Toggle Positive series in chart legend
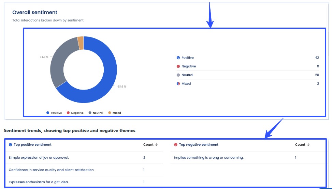This screenshot has height=189, width=332. (x=54, y=113)
